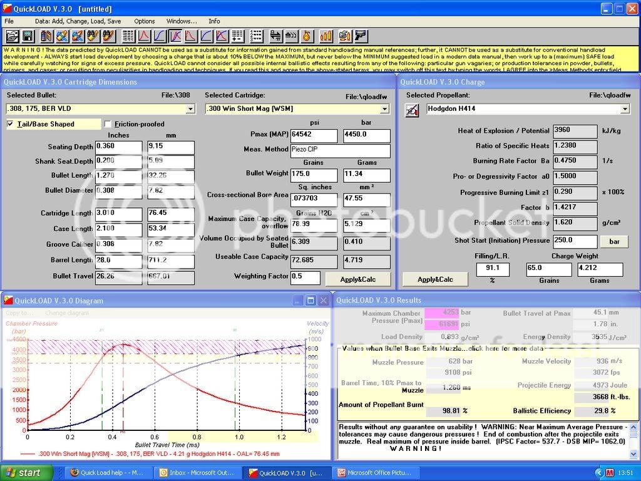Click the propellant icon beside Hodgdon H414
The image size is (641, 481).
point(413,110)
